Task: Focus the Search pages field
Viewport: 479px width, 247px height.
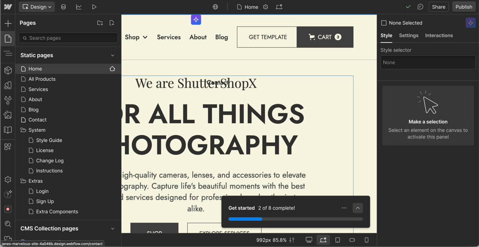Action: coord(68,38)
